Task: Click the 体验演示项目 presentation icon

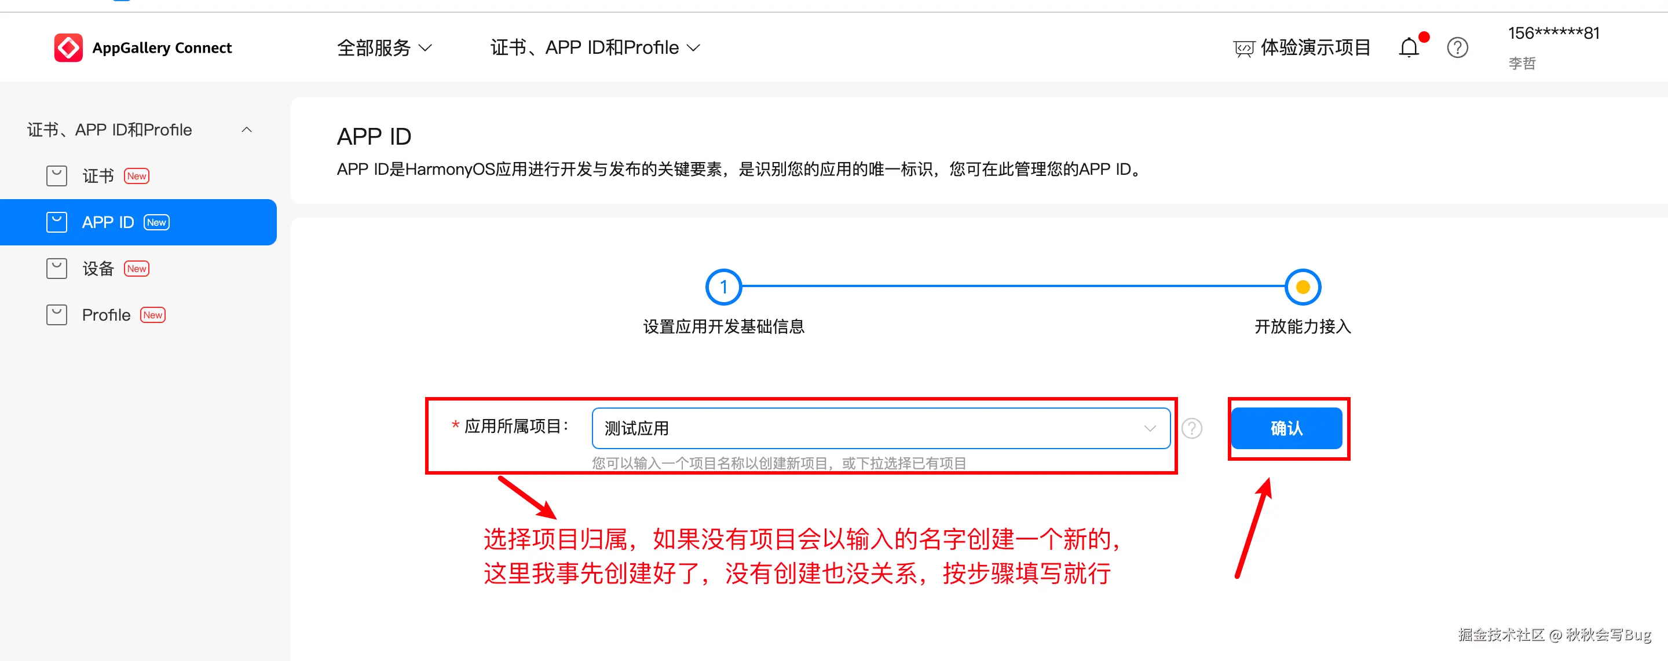Action: [1243, 49]
